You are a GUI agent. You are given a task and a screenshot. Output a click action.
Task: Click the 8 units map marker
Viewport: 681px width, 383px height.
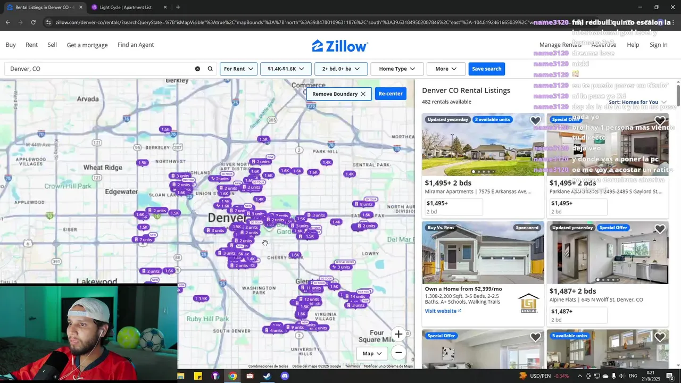coord(363,204)
